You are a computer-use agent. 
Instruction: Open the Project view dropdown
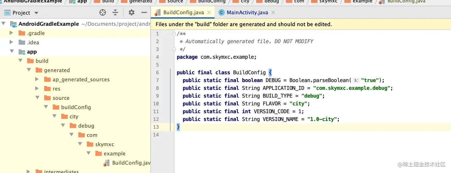click(x=36, y=13)
